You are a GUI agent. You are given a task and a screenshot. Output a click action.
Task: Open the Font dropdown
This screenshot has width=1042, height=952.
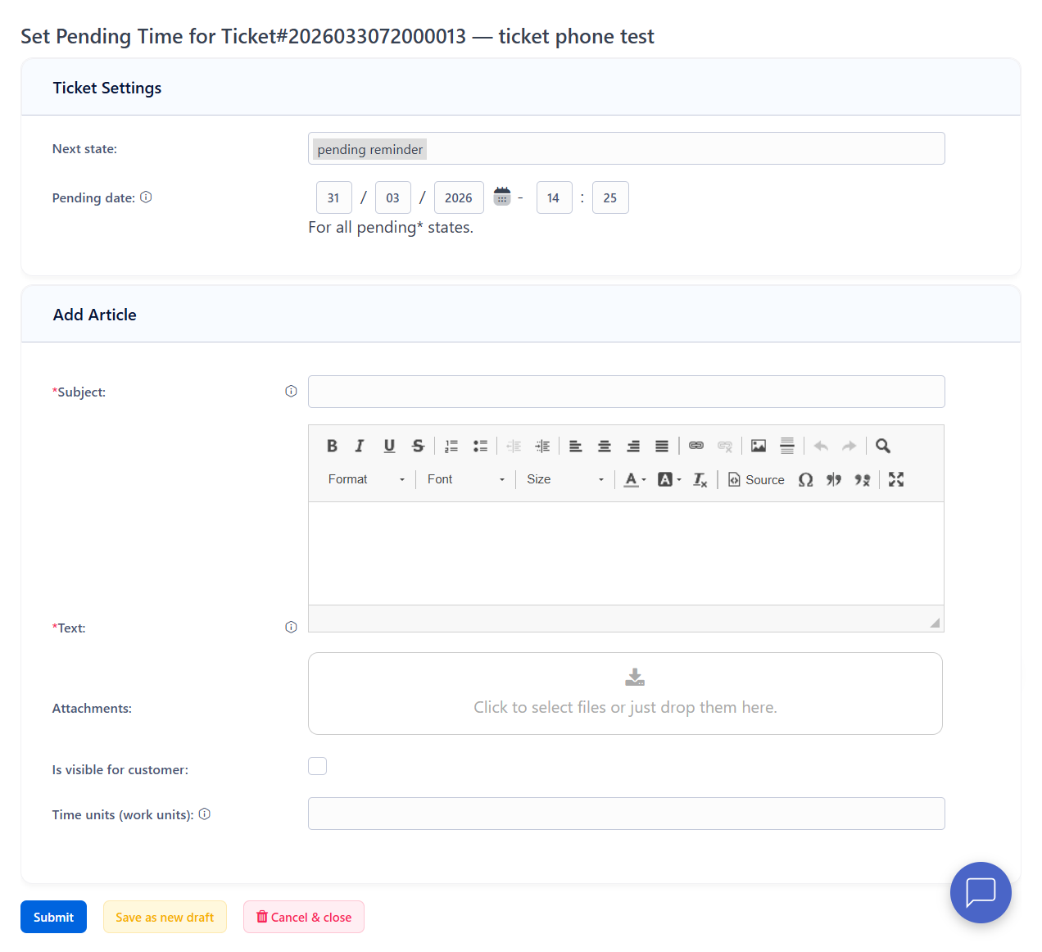(x=465, y=479)
